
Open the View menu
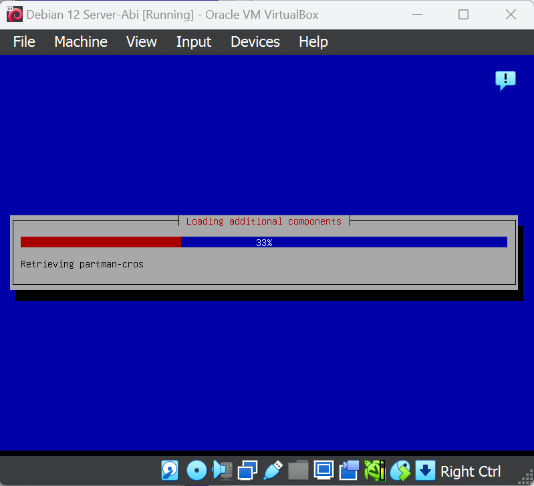(141, 42)
